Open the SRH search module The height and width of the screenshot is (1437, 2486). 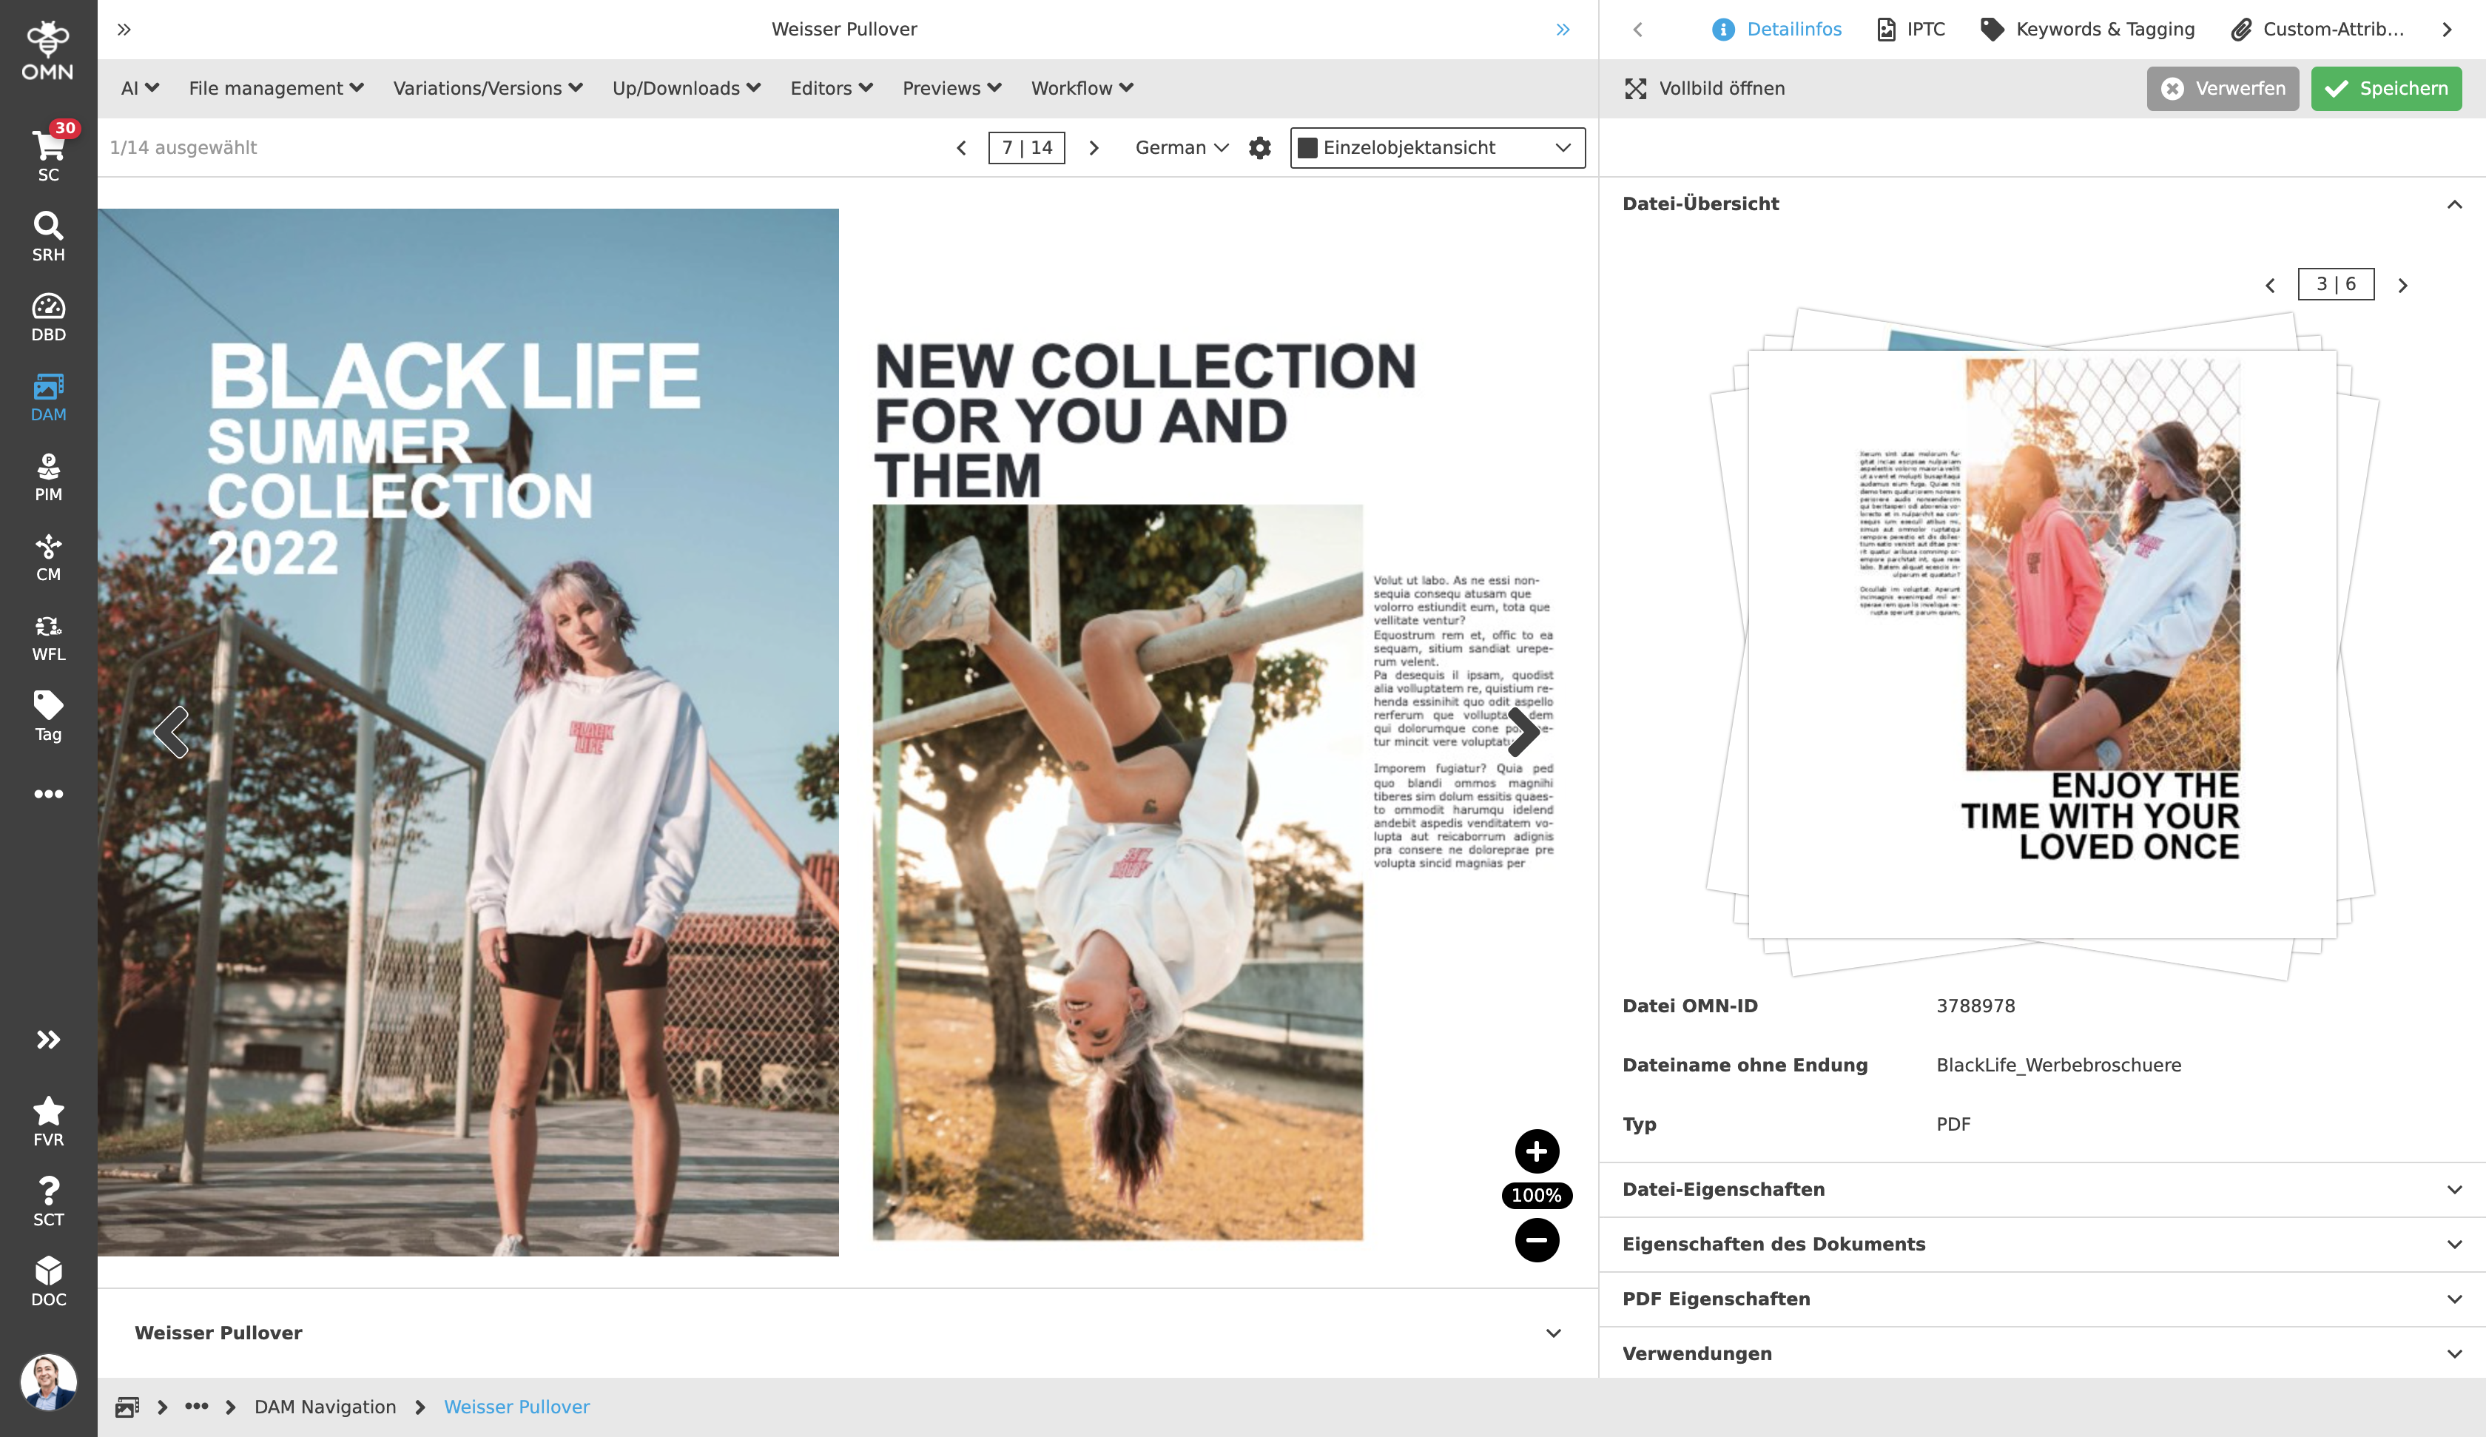(x=47, y=236)
